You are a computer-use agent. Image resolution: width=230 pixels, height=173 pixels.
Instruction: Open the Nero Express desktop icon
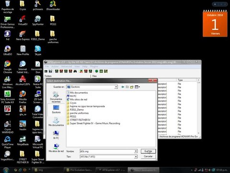point(23,36)
